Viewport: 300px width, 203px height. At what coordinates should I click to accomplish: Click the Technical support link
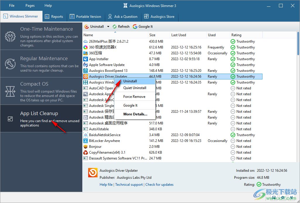pyautogui.click(x=129, y=184)
